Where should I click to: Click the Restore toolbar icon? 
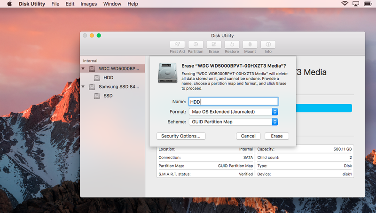coord(232,45)
